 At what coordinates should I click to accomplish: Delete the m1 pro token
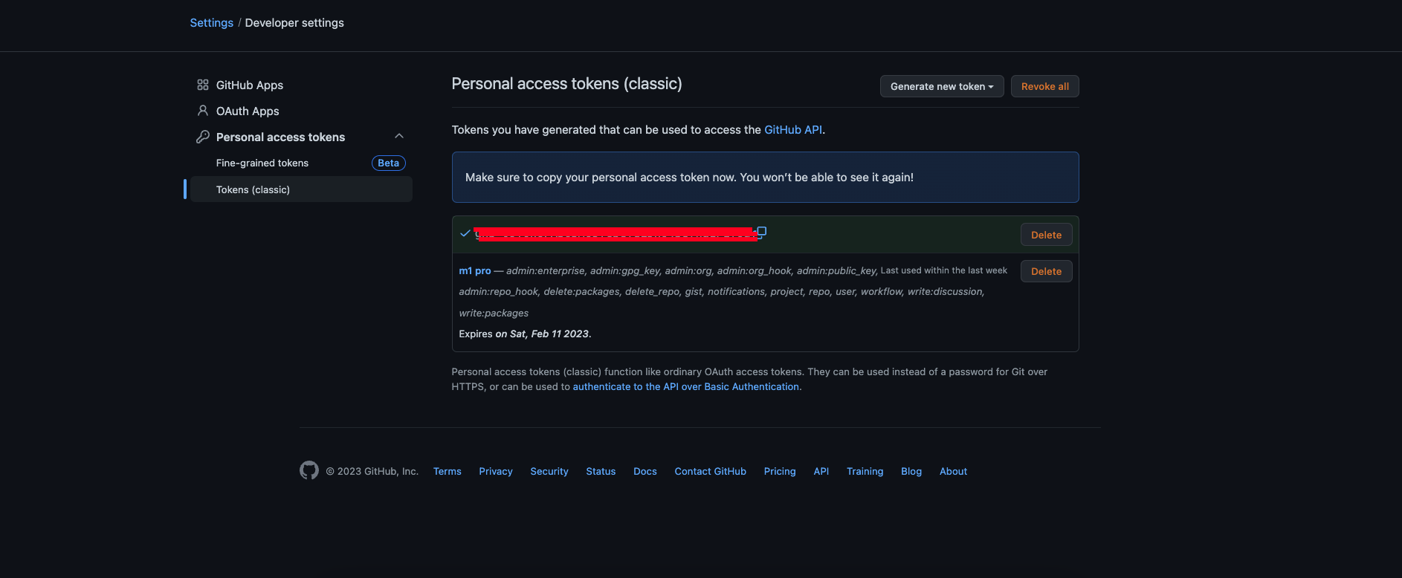1046,271
